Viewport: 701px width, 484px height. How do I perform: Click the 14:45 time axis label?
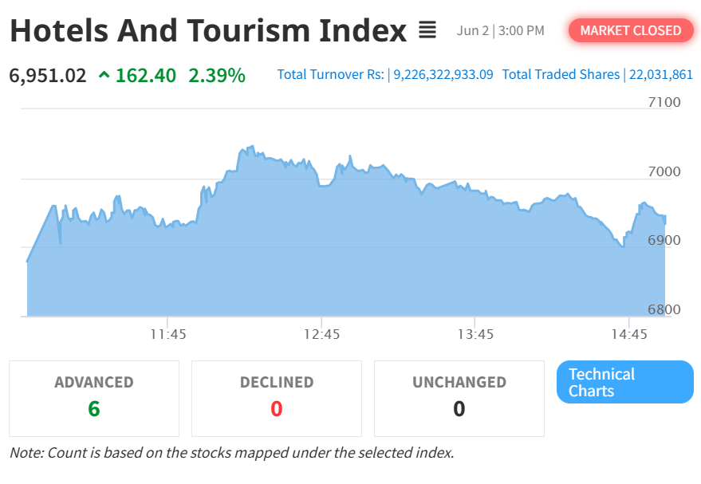(x=629, y=334)
